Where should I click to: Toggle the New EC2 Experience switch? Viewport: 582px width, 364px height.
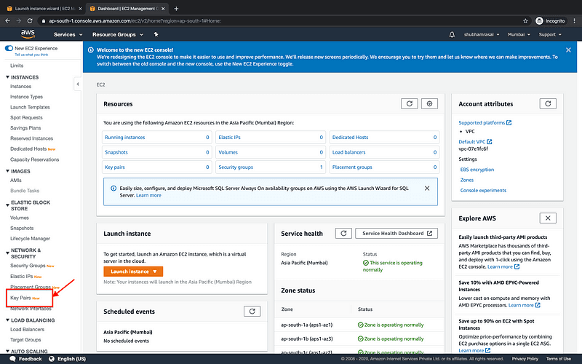click(x=9, y=48)
